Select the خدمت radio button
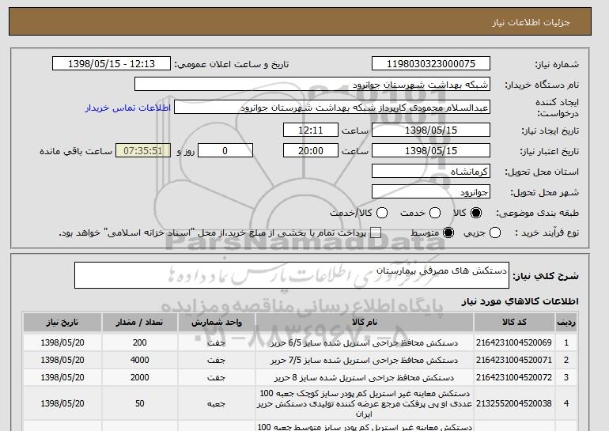This screenshot has height=431, width=609. 435,213
